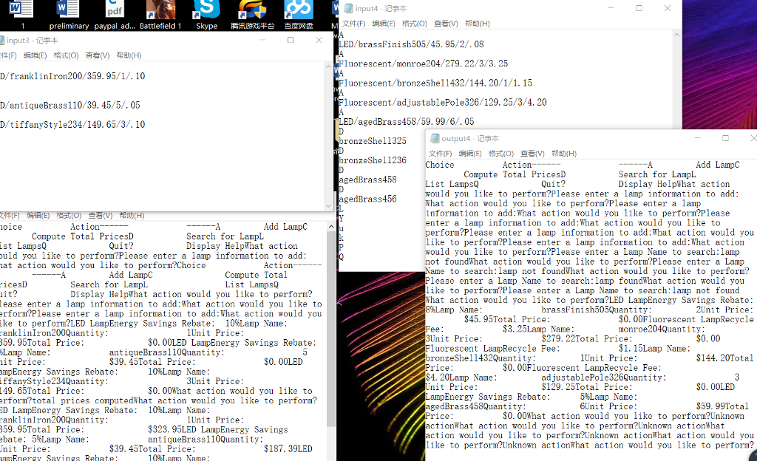Click the line D/franklinIron200/359.95/1/.10 in input3
The image size is (757, 461).
tap(72, 76)
